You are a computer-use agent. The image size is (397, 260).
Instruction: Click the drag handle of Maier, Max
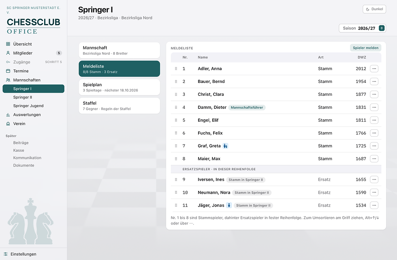coord(176,159)
